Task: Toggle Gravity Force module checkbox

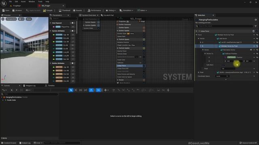Action: 144,51
